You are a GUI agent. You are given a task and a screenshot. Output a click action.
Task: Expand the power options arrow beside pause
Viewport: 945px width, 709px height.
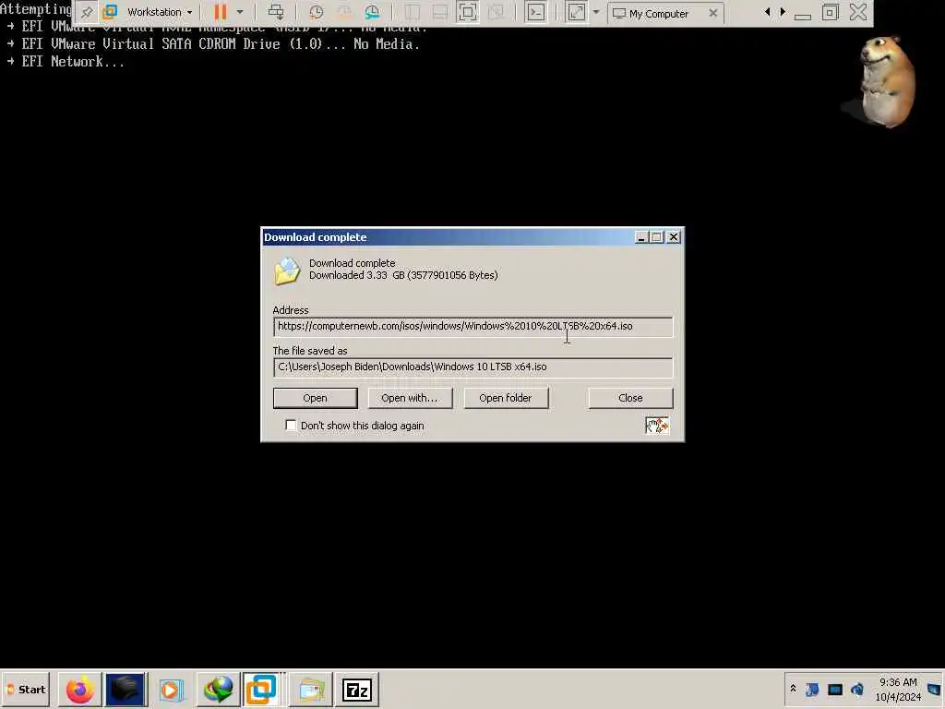pos(240,12)
